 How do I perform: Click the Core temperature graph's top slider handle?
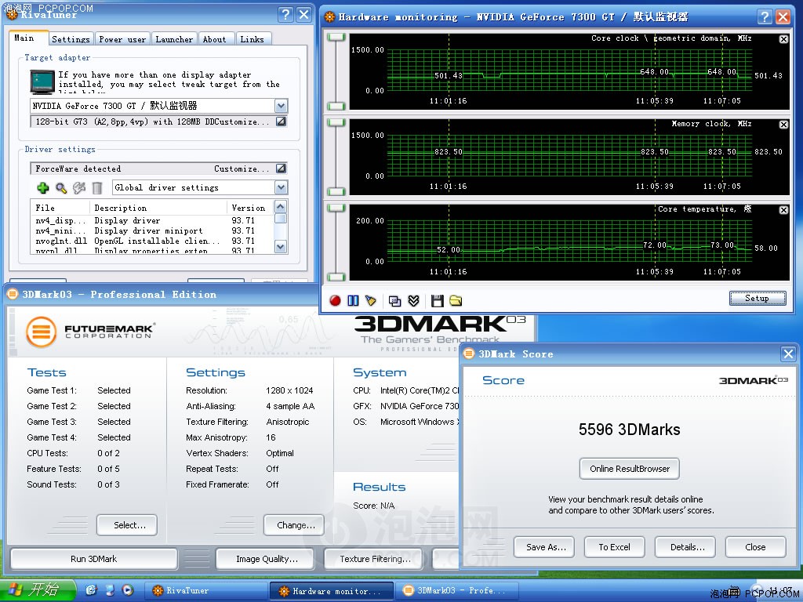[336, 209]
